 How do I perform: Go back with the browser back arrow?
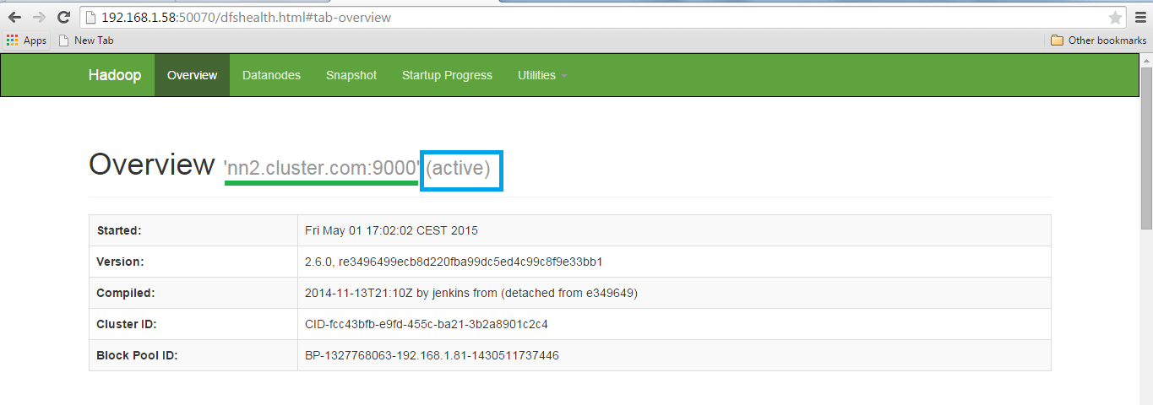14,17
